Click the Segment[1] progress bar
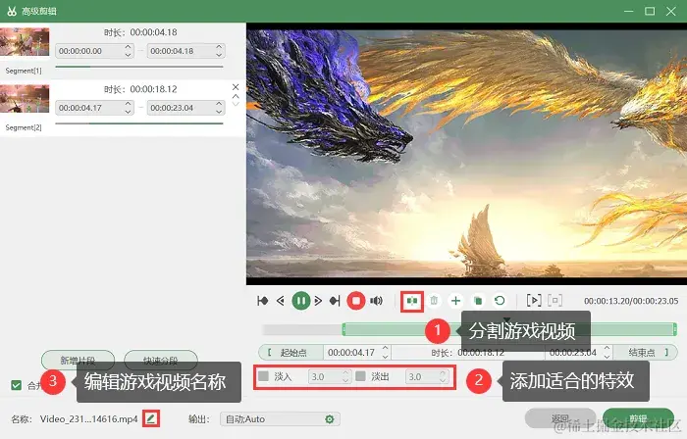Image resolution: width=687 pixels, height=439 pixels. 139,67
